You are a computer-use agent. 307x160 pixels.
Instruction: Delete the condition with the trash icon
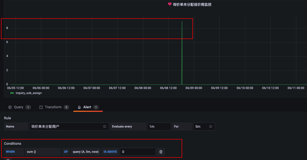pyautogui.click(x=161, y=152)
